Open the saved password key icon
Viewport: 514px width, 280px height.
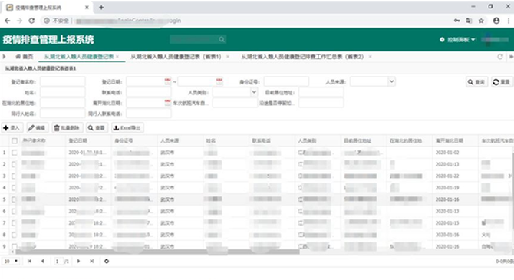[456, 21]
